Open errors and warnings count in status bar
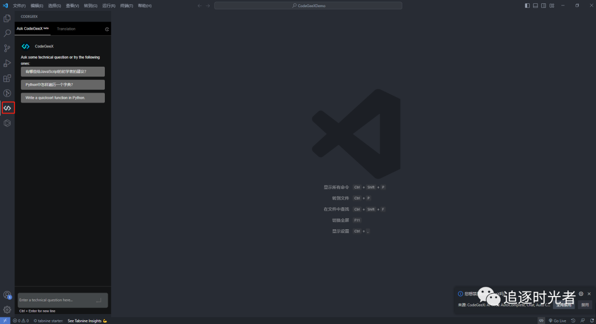This screenshot has height=324, width=596. click(20, 321)
